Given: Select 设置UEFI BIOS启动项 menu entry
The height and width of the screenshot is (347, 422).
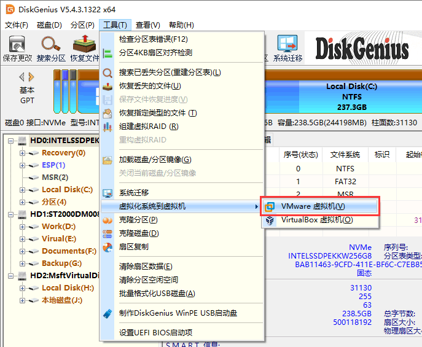Looking at the screenshot, I should click(182, 333).
